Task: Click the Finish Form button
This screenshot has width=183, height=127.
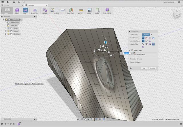Action: (107, 11)
